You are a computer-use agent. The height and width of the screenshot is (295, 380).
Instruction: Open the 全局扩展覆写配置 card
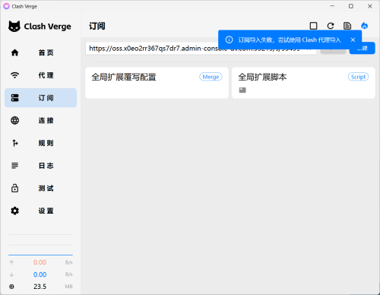click(x=157, y=83)
